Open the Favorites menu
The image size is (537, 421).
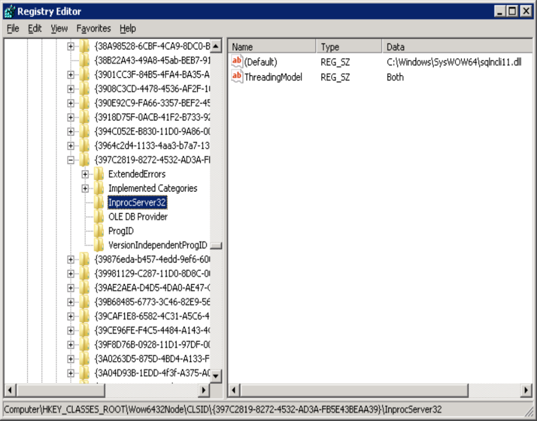[94, 28]
